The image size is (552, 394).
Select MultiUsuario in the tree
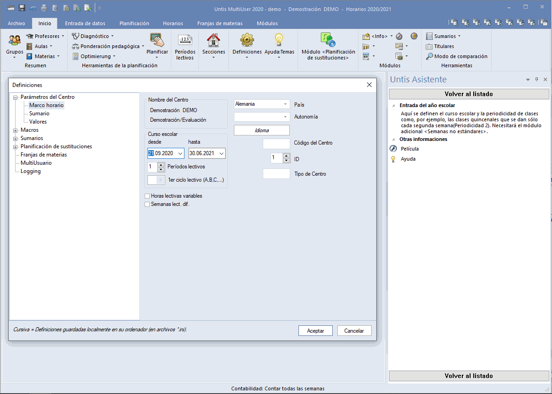point(36,163)
